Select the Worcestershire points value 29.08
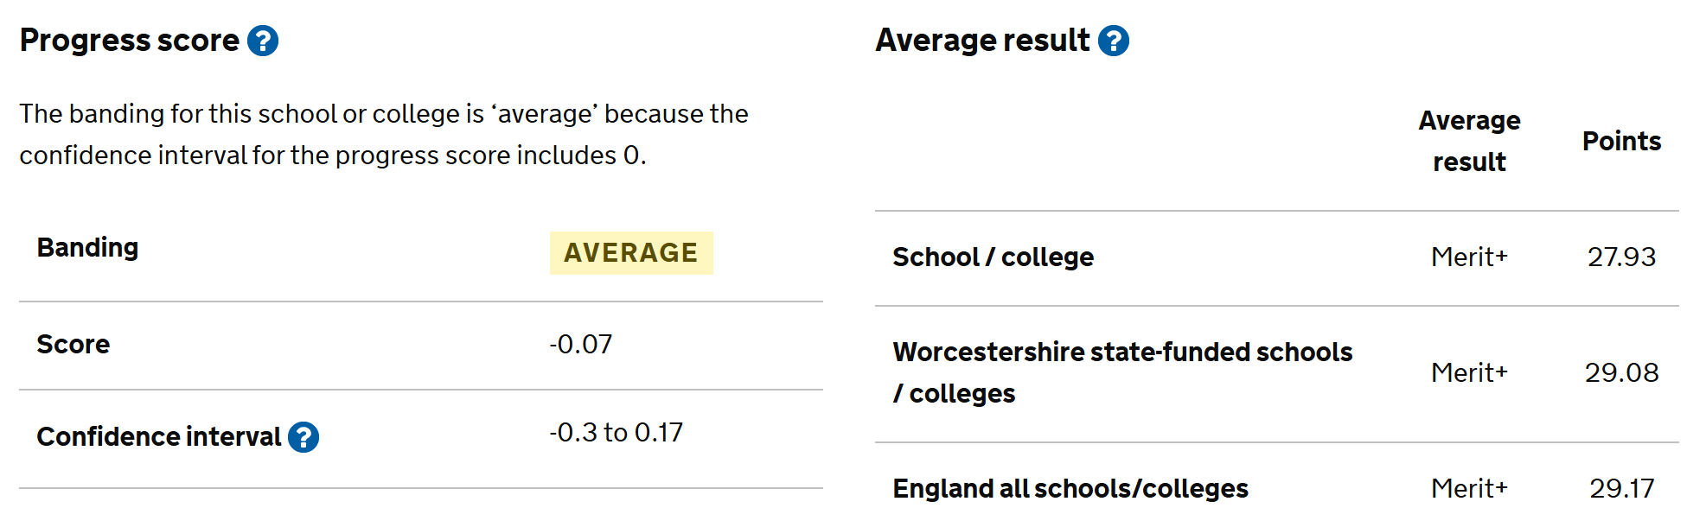This screenshot has height=527, width=1706. 1621,373
